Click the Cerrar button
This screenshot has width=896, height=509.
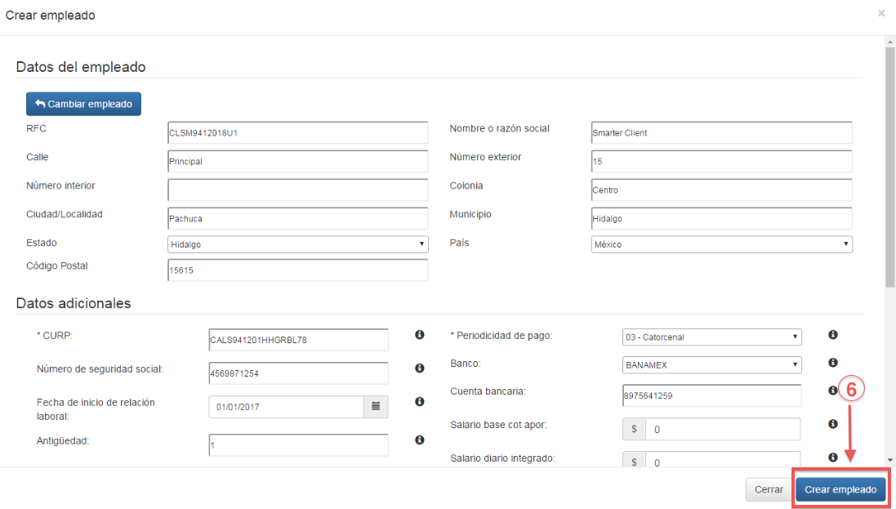click(x=769, y=489)
